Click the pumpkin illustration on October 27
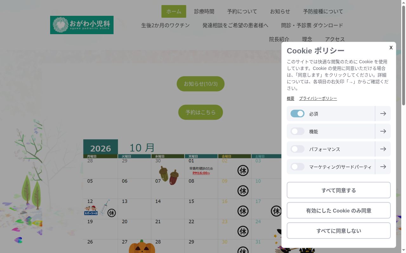The width and height of the screenshot is (406, 253). coord(142,246)
